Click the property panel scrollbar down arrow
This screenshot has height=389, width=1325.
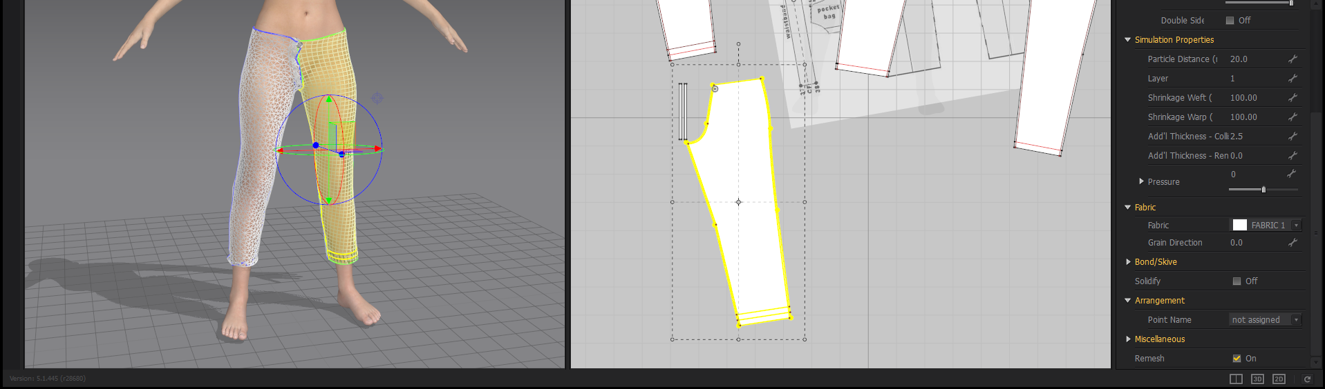click(1317, 363)
